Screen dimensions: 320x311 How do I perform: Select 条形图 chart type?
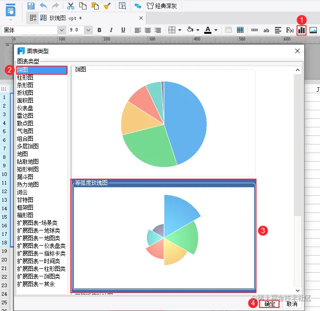[x=42, y=85]
